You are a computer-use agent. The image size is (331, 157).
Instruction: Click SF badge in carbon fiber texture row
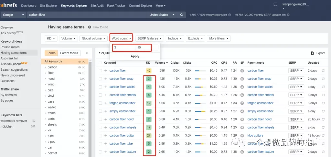click(242, 152)
